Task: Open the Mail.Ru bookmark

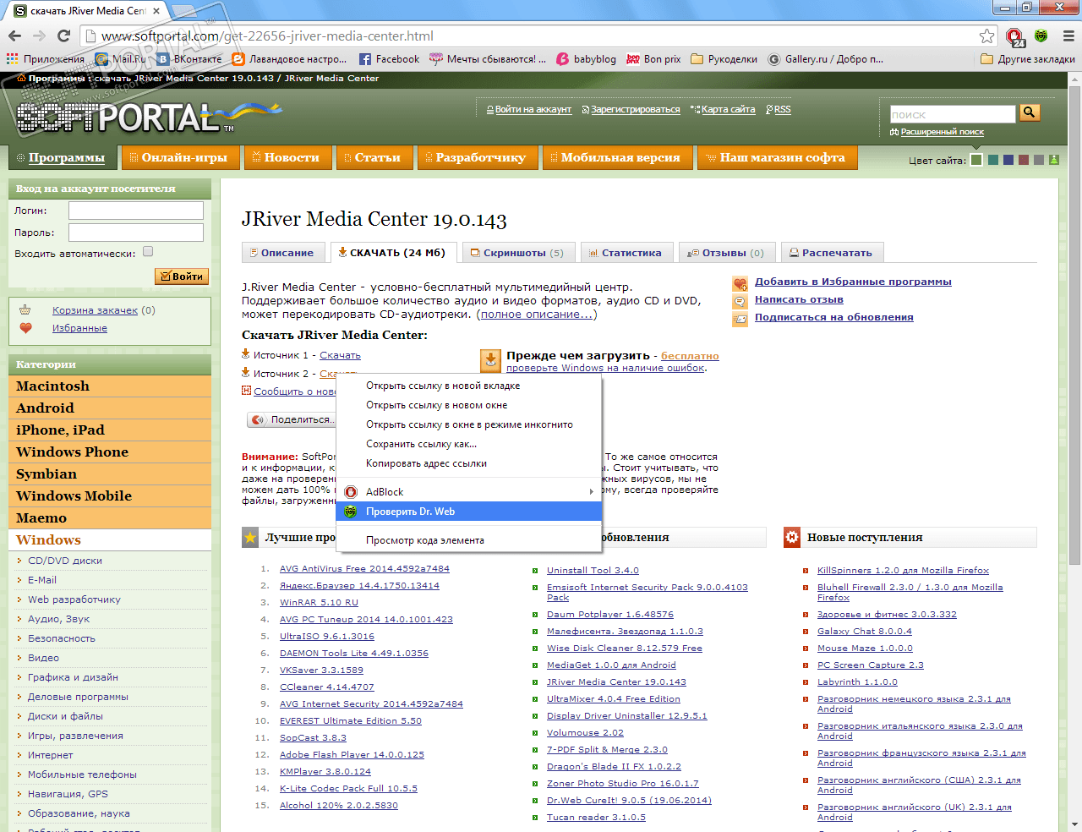Action: point(121,59)
